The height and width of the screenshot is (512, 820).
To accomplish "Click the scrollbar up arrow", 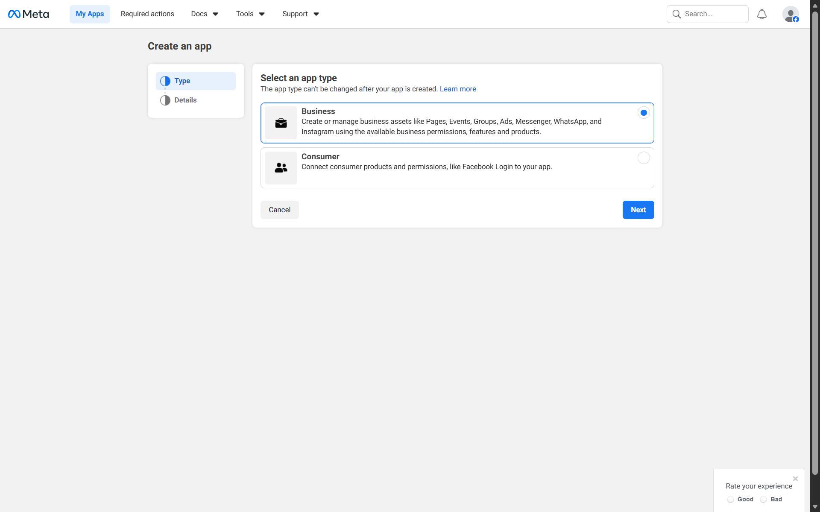I will (815, 6).
